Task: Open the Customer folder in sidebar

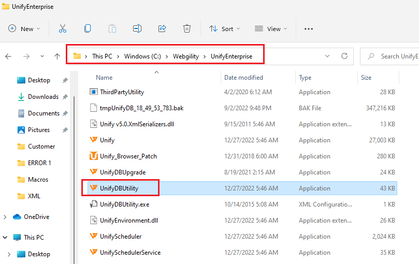Action: (41, 146)
